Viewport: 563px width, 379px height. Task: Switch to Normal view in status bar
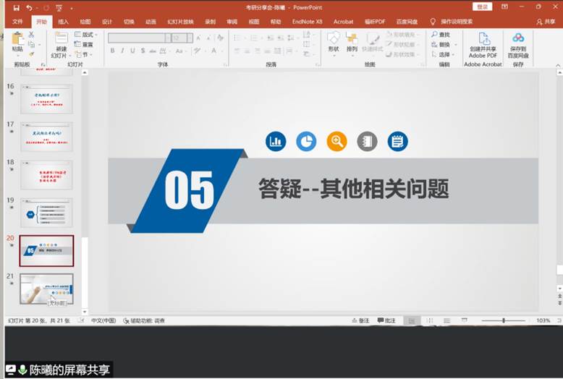(411, 320)
